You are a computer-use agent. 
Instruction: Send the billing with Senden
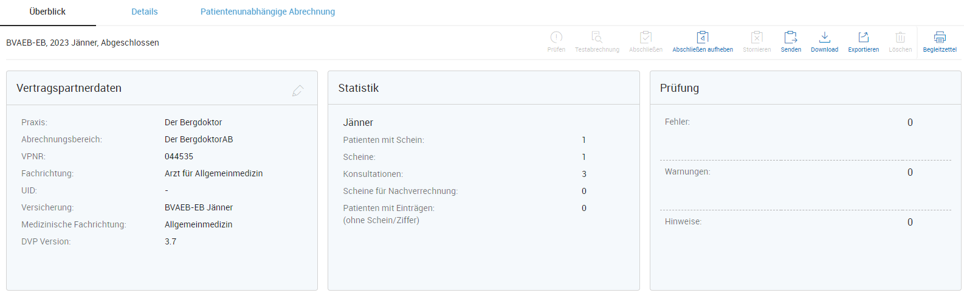pyautogui.click(x=791, y=38)
